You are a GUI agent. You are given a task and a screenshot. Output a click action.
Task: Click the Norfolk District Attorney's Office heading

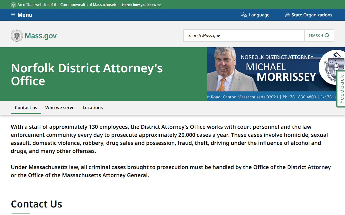click(x=87, y=74)
